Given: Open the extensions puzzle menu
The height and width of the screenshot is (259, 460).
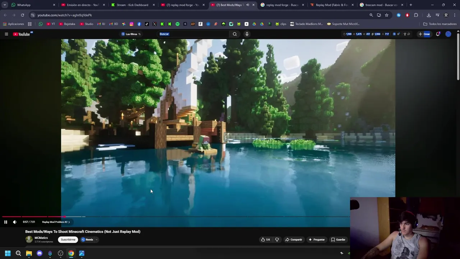Looking at the screenshot, I should [x=416, y=15].
